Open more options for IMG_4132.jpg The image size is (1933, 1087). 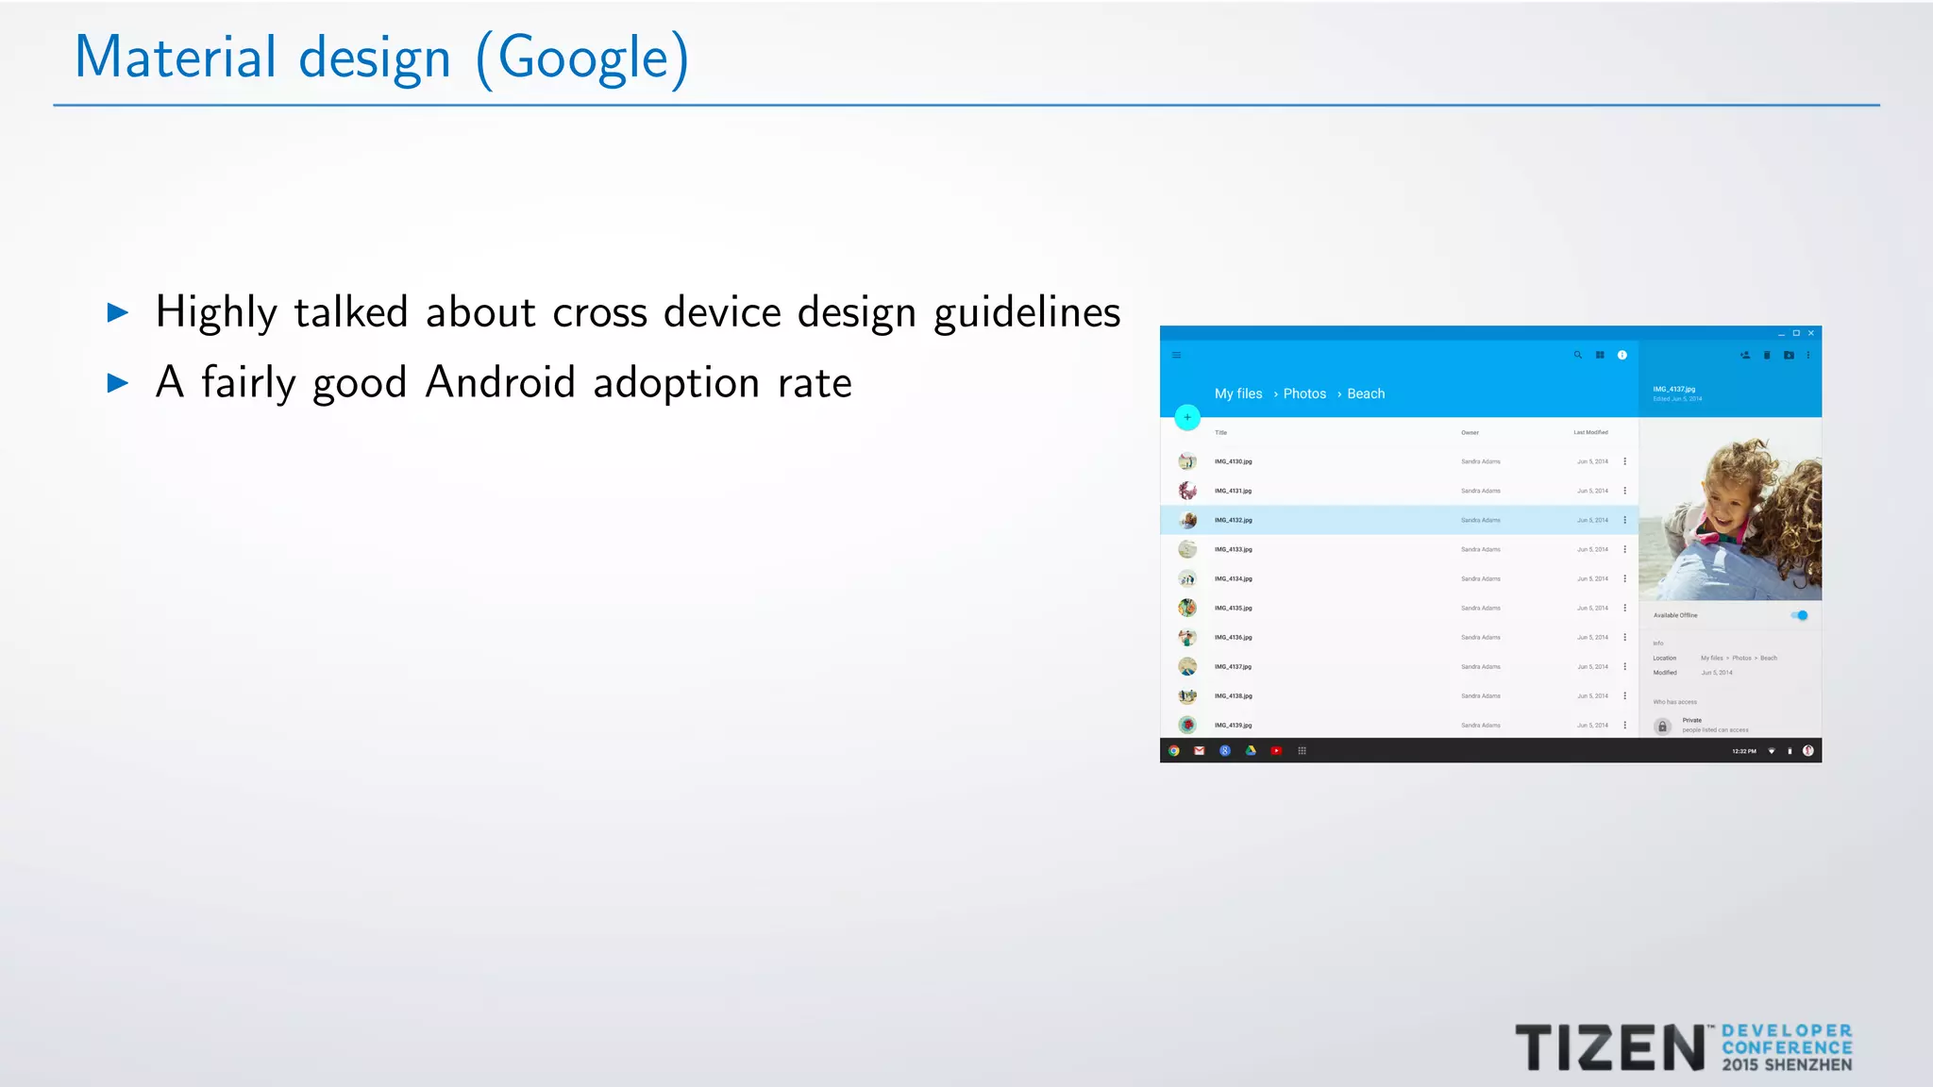[1624, 520]
